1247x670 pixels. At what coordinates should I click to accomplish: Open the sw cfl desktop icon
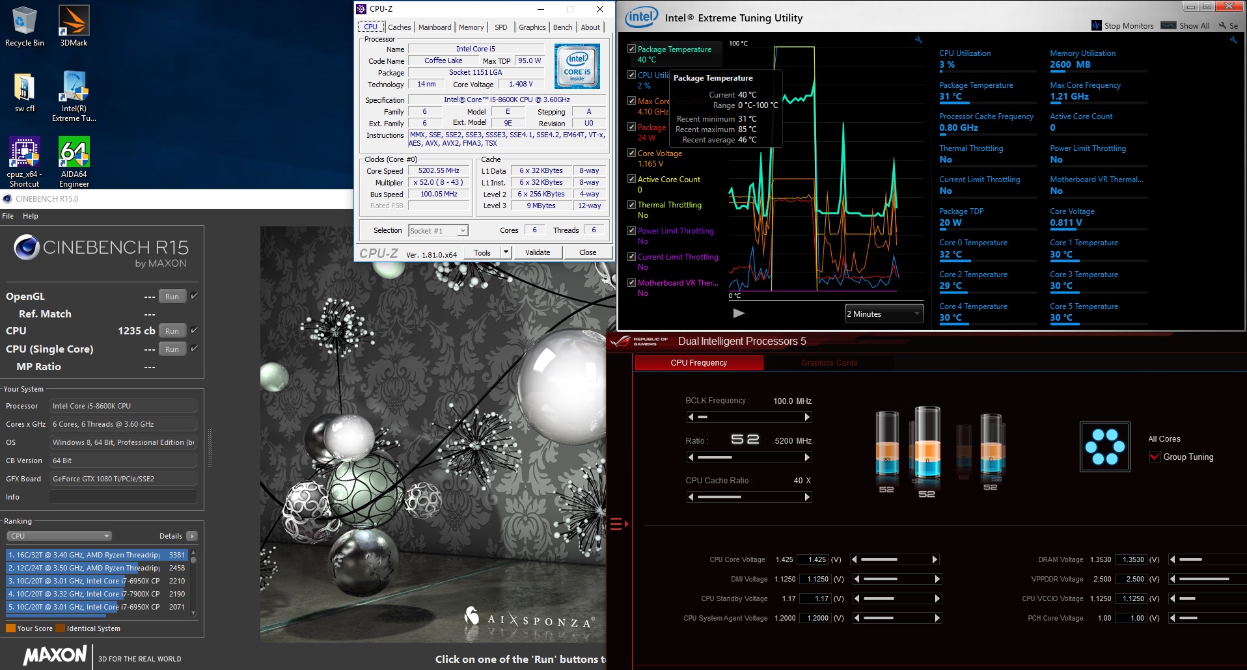[x=24, y=92]
